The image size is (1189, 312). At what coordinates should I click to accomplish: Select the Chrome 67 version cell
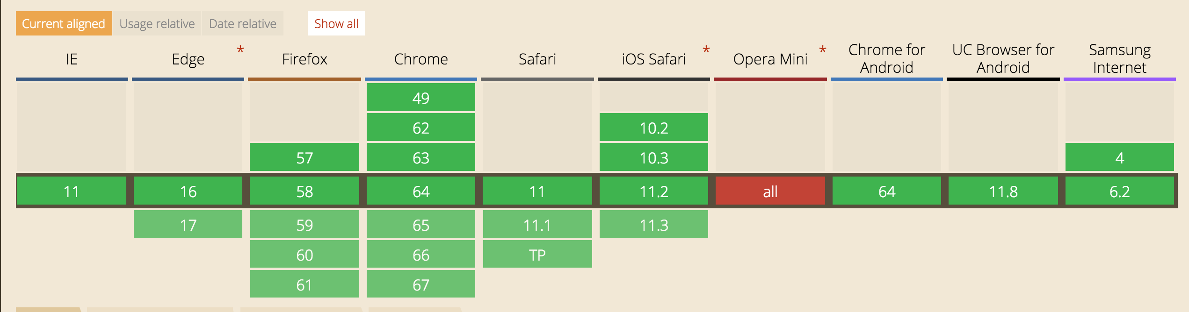[420, 284]
